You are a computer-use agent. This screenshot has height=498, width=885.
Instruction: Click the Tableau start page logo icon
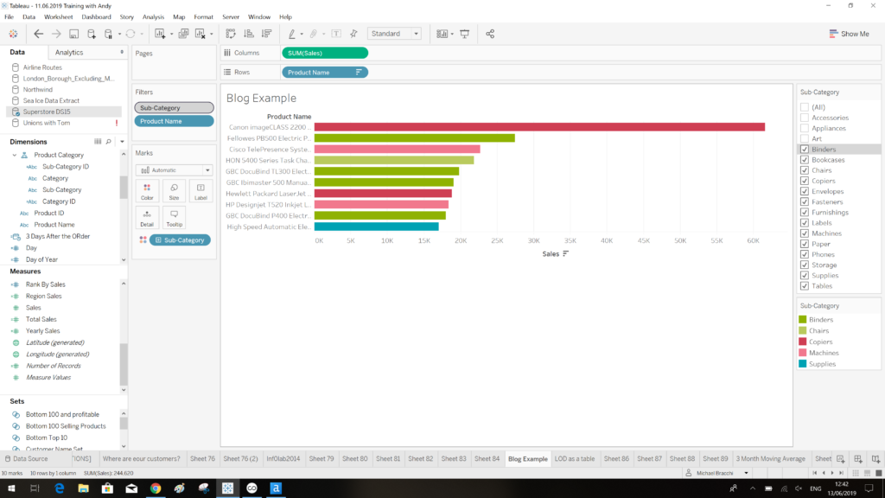(13, 34)
